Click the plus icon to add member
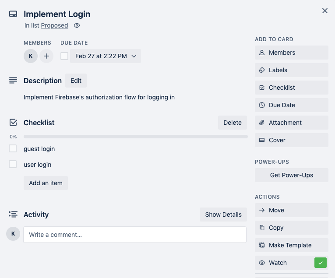Screen dimensions: 335x278 (x=46, y=56)
